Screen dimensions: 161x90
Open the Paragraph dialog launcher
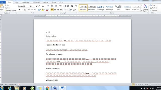(77, 13)
